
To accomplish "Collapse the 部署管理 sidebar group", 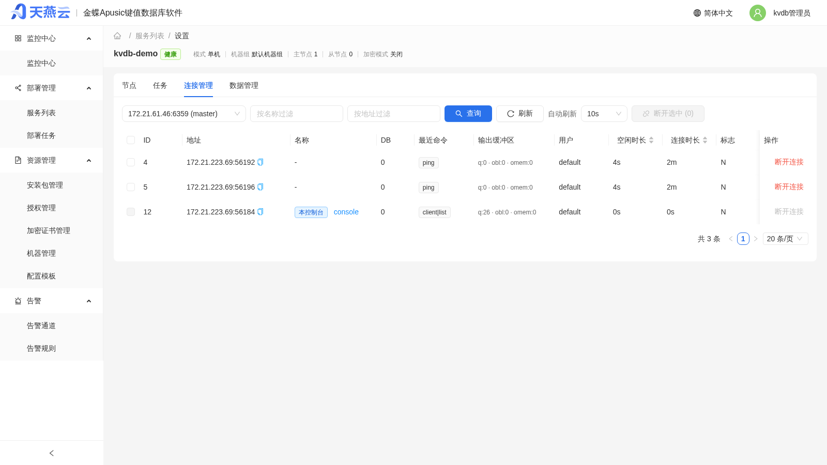I will [52, 88].
